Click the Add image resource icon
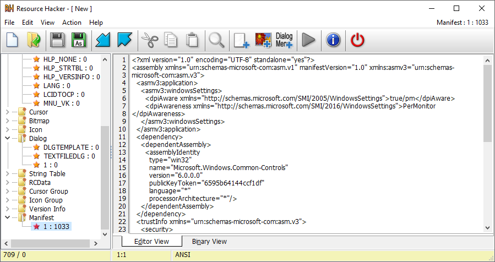Viewport: 495px width, 262px height. click(263, 40)
